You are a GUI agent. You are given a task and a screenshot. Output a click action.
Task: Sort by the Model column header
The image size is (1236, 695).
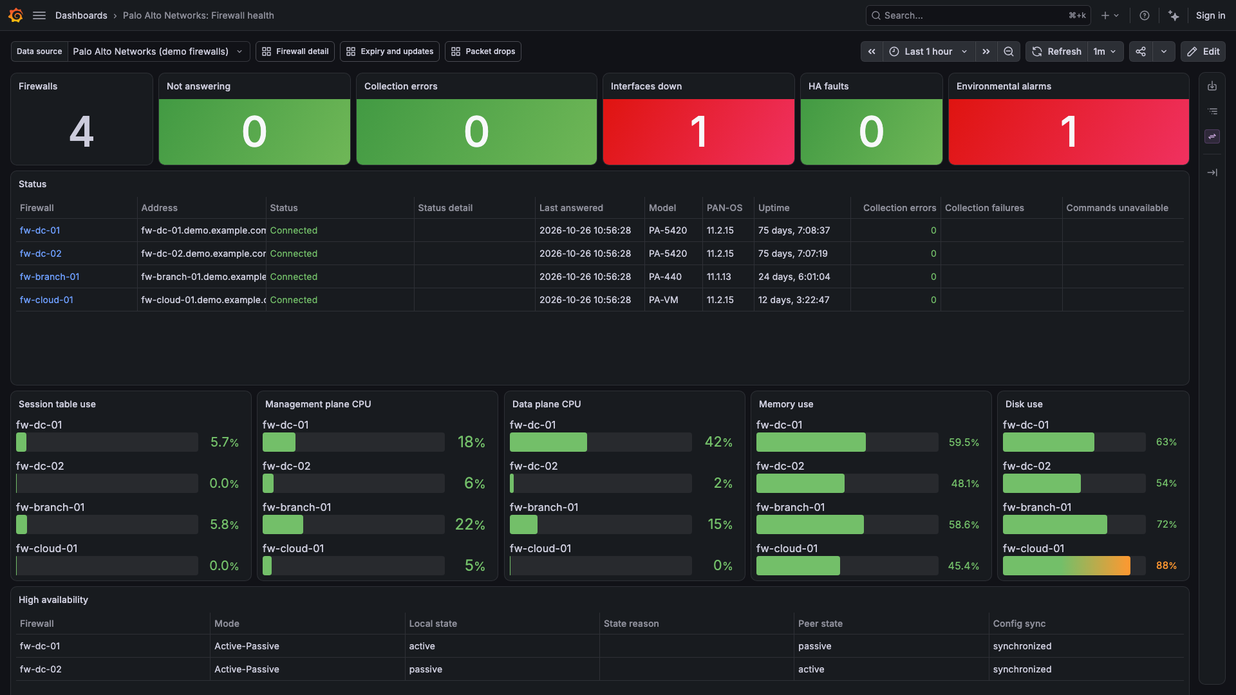[662, 208]
